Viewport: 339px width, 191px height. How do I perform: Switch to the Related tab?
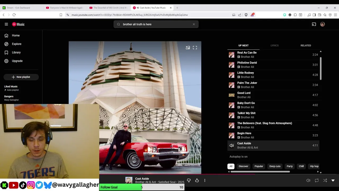pyautogui.click(x=306, y=45)
